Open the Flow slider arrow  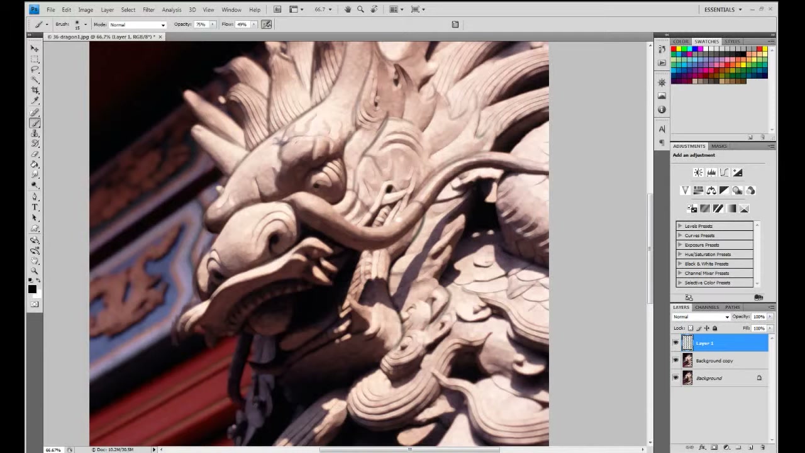pos(254,25)
